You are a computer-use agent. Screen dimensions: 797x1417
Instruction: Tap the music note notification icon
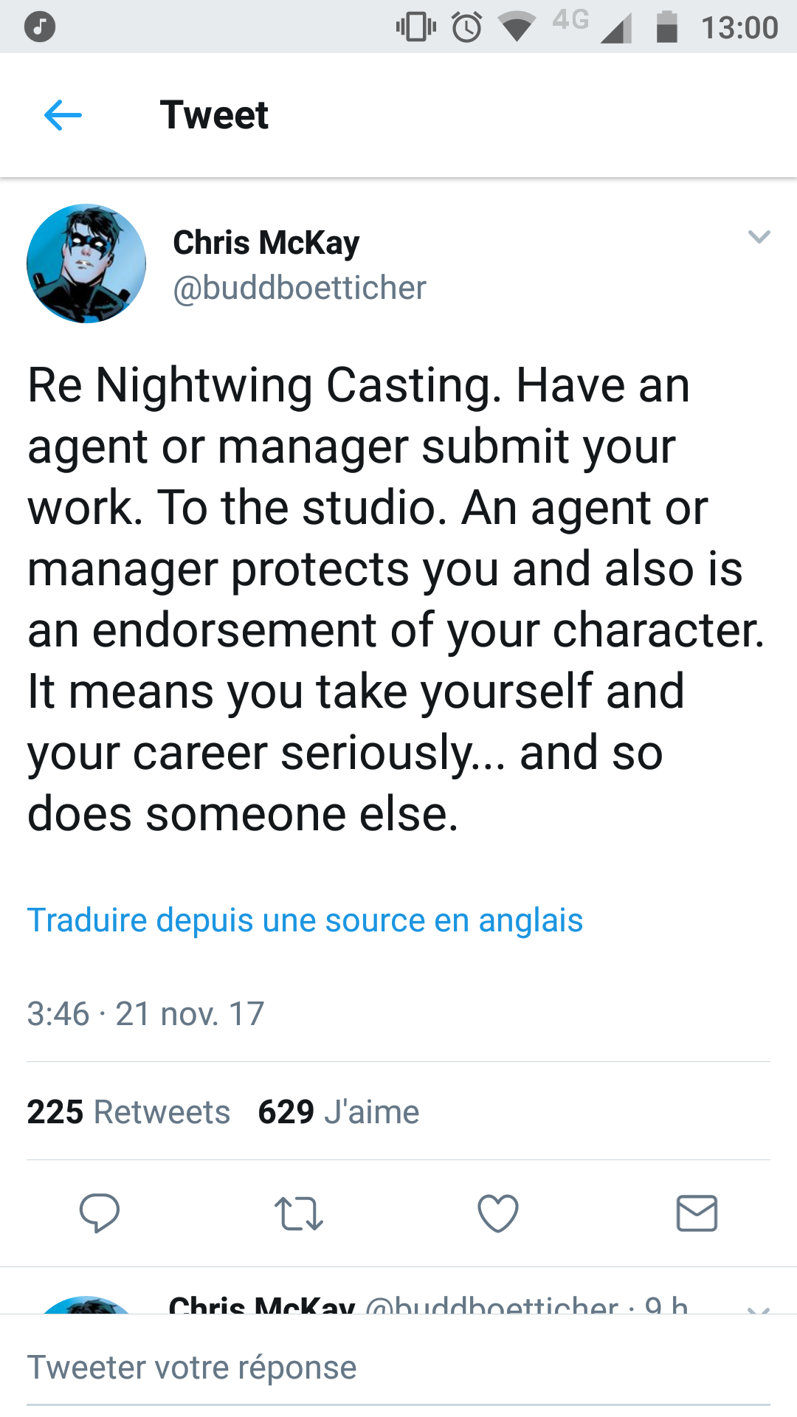40,27
